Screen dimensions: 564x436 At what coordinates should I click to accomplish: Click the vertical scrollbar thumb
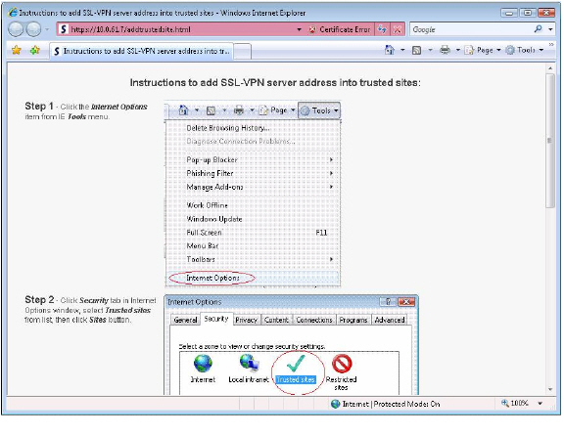[550, 141]
